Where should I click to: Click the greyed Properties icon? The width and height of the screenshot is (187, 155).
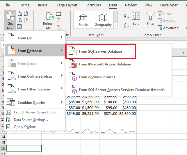tap(58, 21)
